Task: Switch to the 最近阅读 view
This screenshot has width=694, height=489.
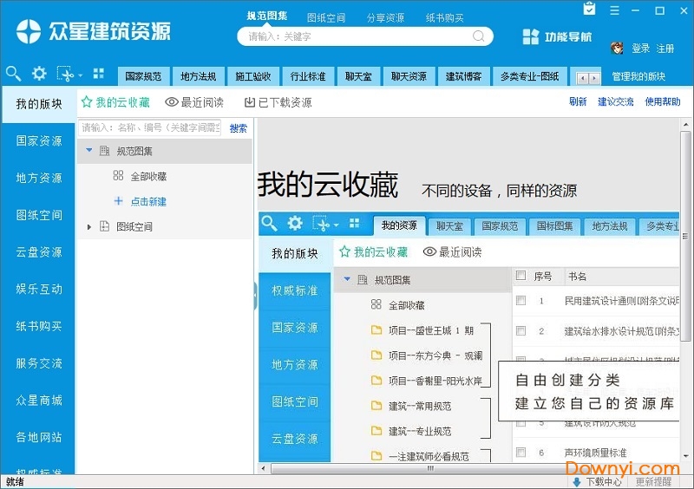Action: tap(194, 102)
